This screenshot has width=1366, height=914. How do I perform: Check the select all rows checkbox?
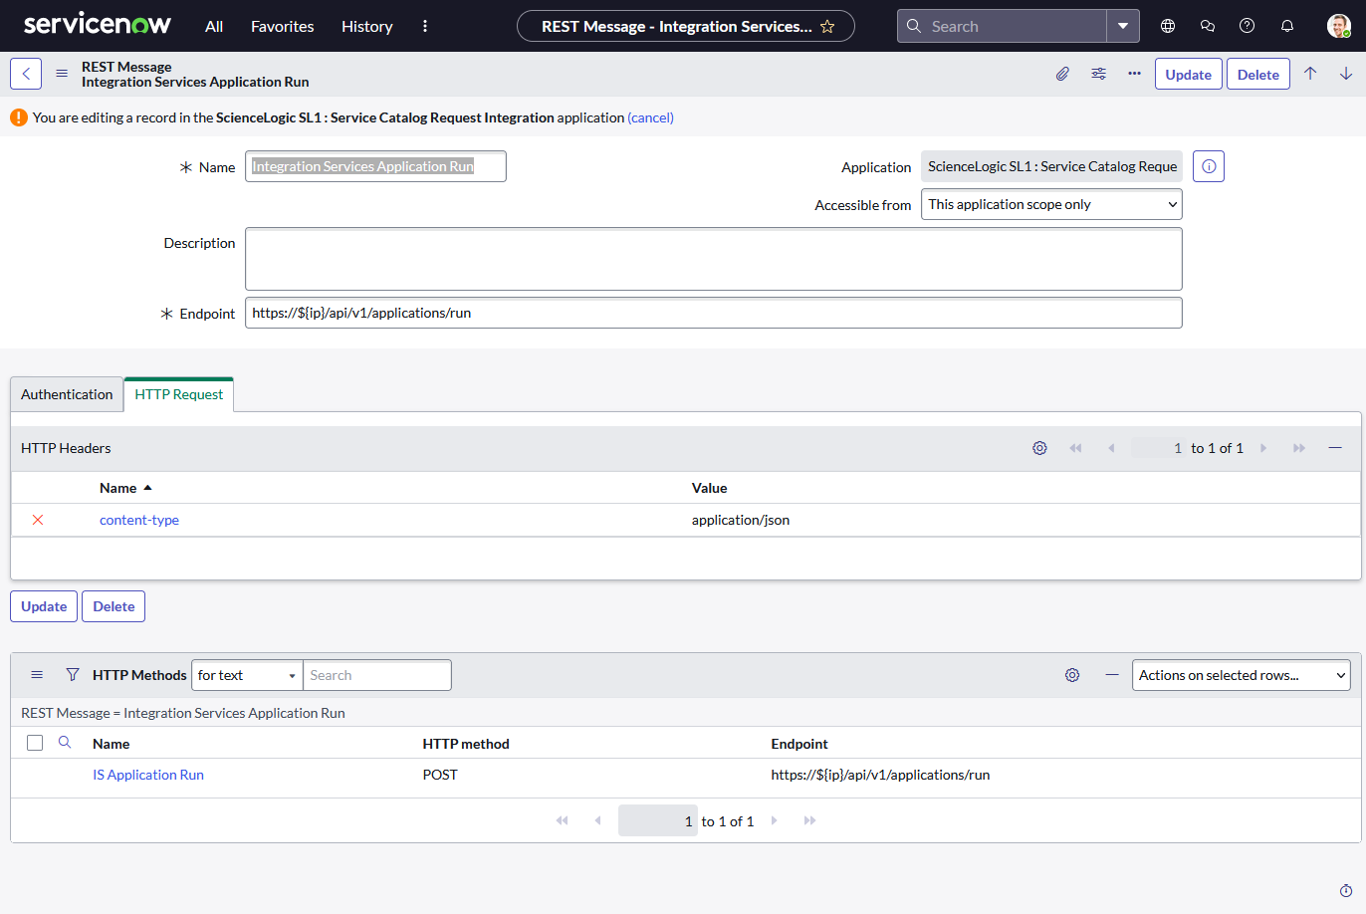(x=35, y=743)
